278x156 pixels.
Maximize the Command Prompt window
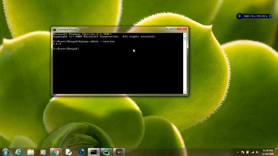(x=174, y=29)
